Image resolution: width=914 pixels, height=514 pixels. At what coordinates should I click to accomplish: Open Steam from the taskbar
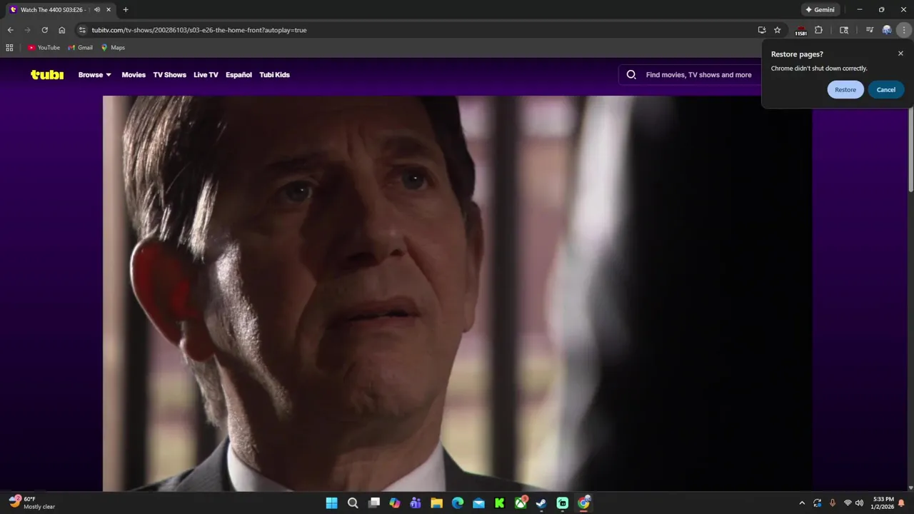point(541,503)
